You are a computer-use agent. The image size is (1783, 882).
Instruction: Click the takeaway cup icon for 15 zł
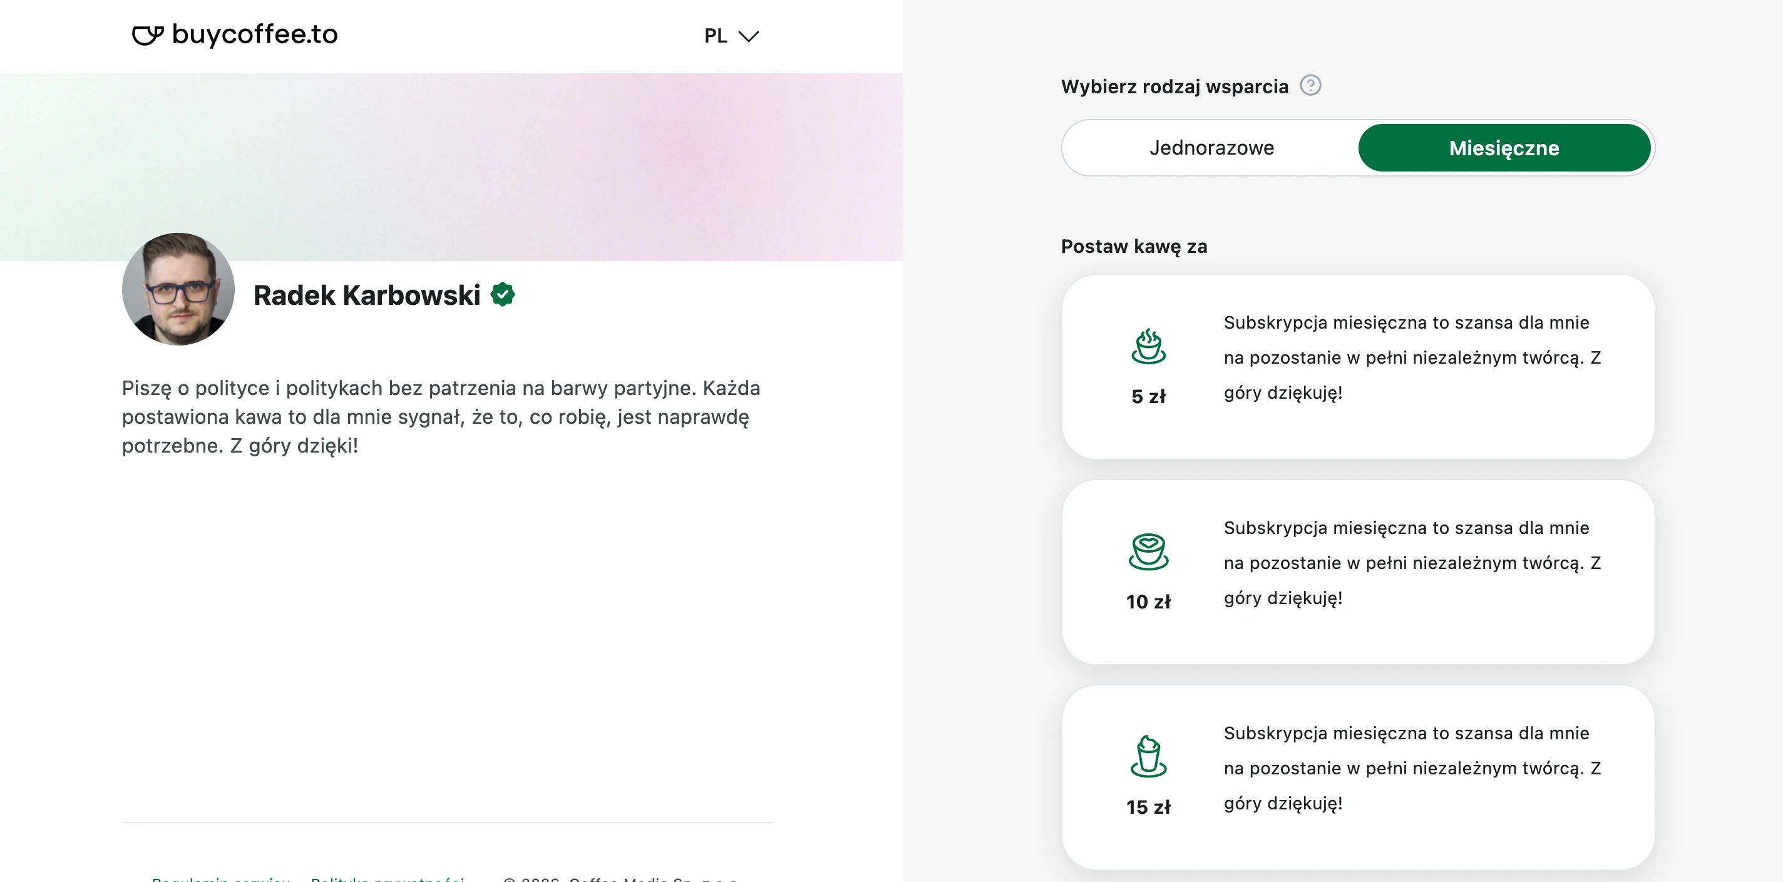(x=1148, y=756)
